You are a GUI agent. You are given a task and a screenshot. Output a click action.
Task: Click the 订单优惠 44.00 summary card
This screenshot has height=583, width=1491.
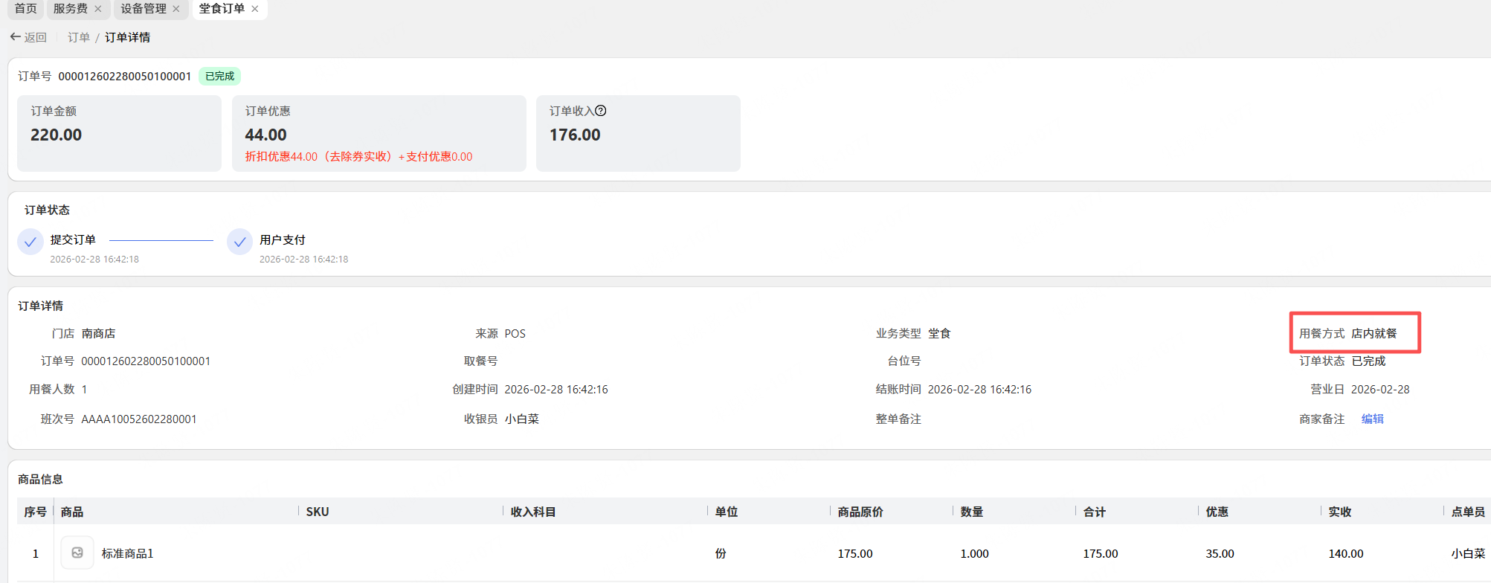tap(379, 133)
